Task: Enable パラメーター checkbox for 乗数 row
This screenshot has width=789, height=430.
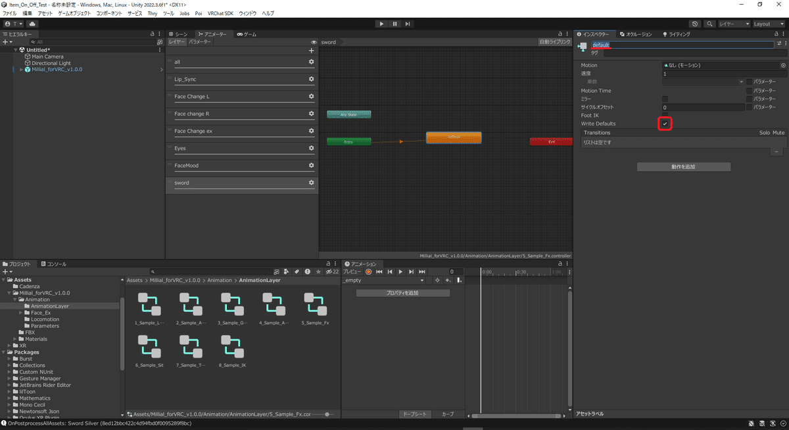Action: tap(750, 82)
